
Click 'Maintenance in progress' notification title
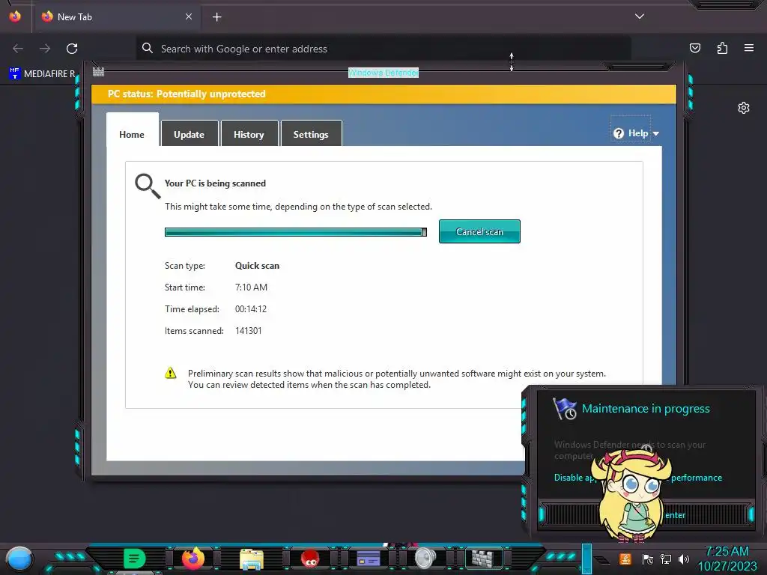click(646, 408)
